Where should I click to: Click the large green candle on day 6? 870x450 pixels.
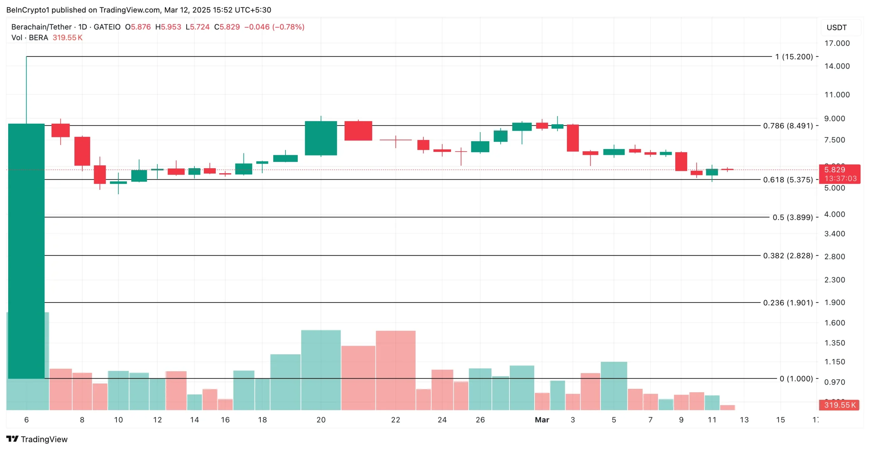[x=26, y=251]
